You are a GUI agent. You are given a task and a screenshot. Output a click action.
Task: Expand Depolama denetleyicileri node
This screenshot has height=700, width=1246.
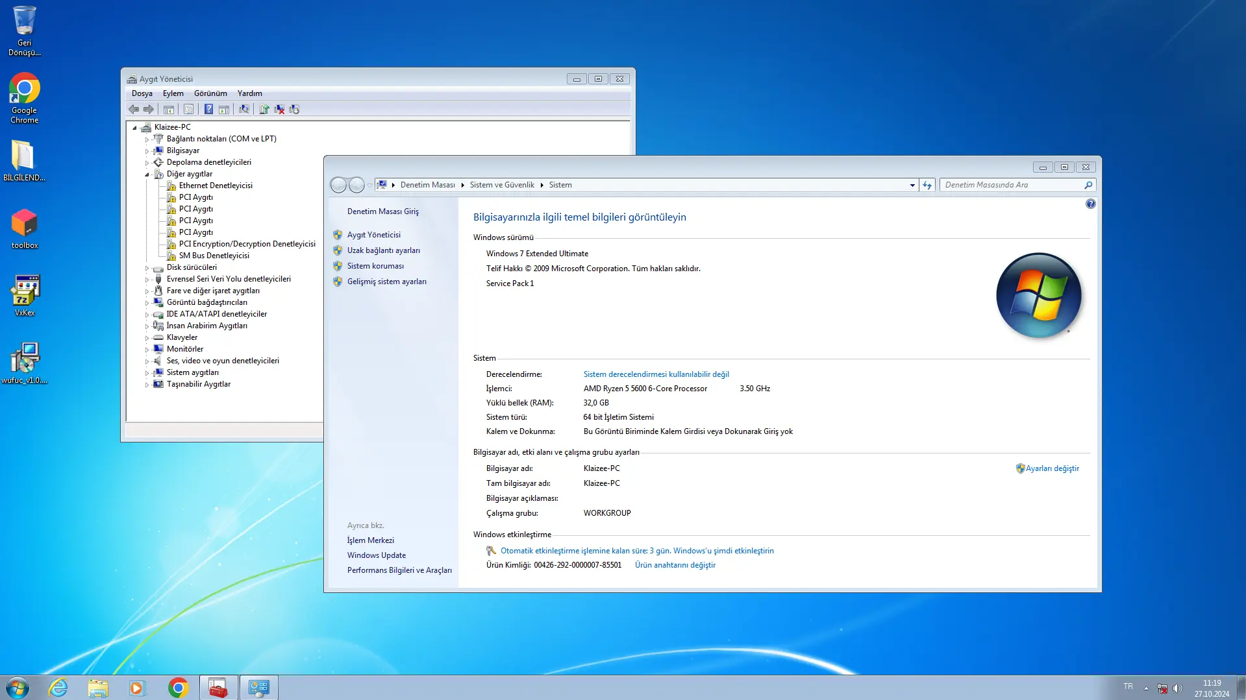tap(147, 162)
